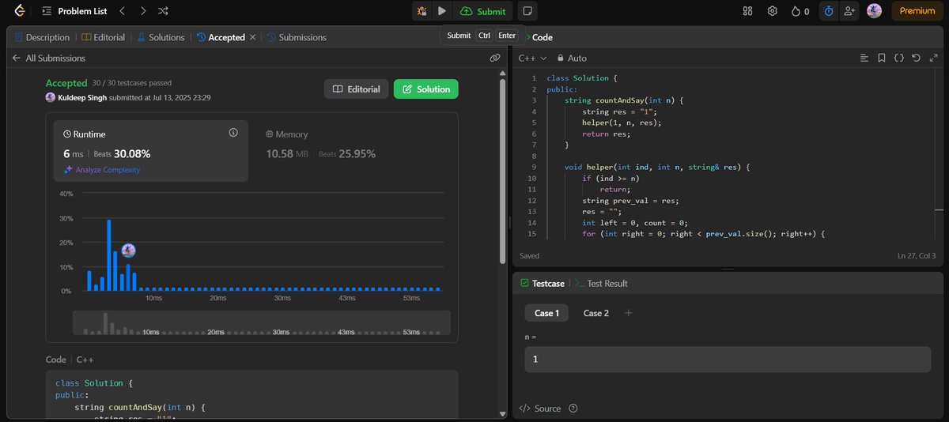Click the curly braces icon
The image size is (949, 422).
point(899,58)
